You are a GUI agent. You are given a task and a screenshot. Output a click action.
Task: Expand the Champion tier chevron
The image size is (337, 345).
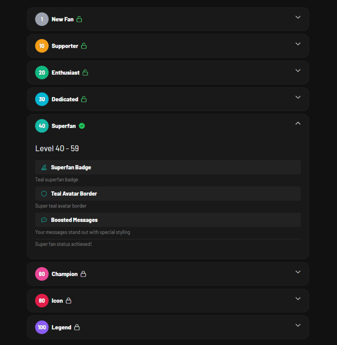tap(298, 272)
